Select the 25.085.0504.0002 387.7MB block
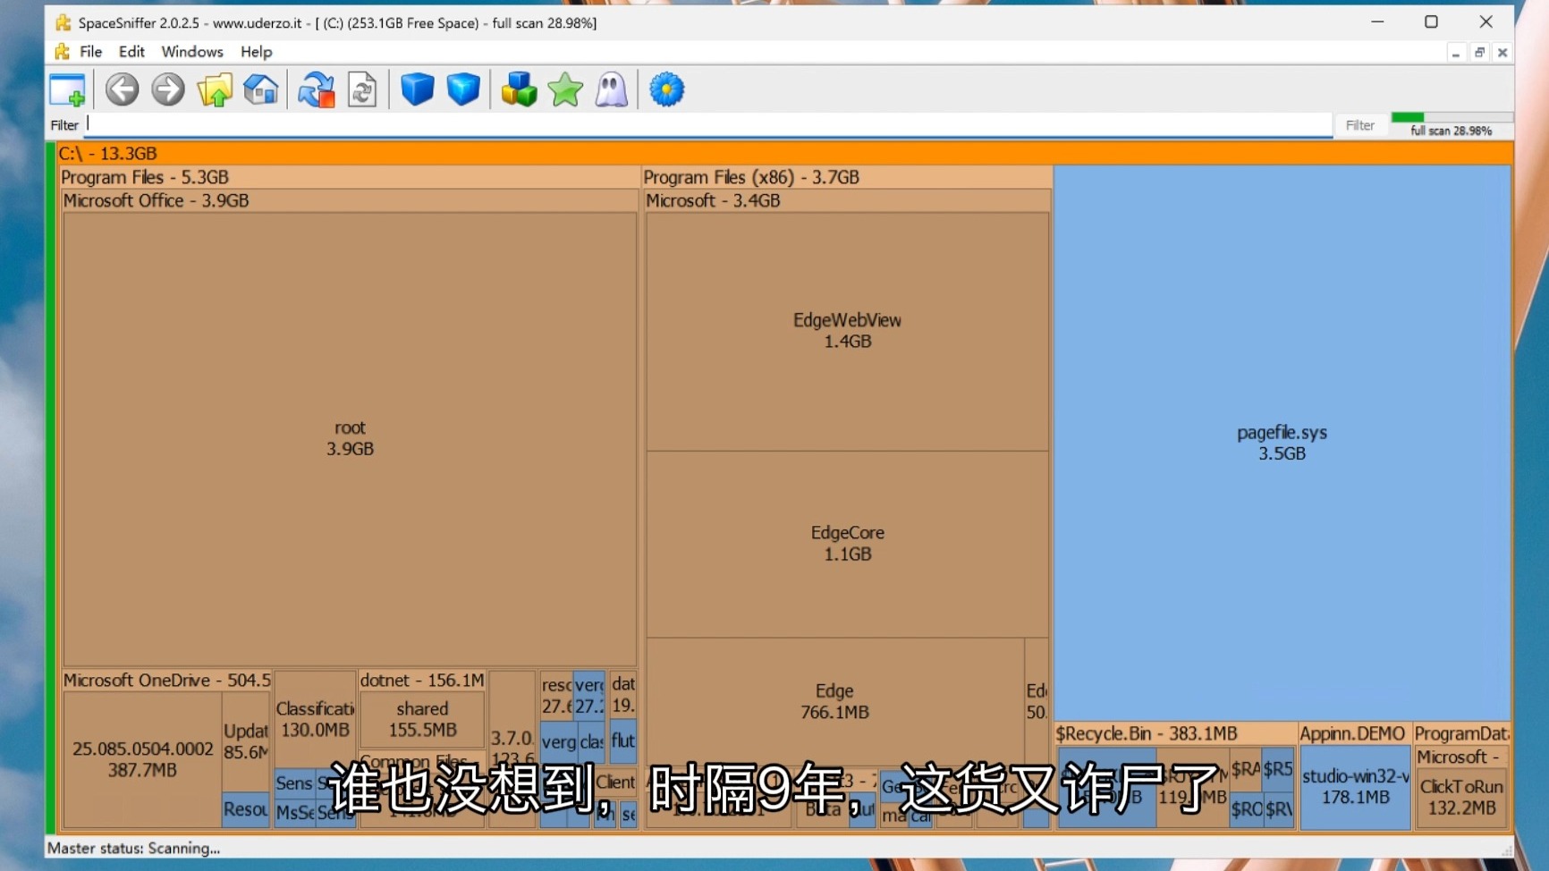The image size is (1549, 871). (142, 759)
